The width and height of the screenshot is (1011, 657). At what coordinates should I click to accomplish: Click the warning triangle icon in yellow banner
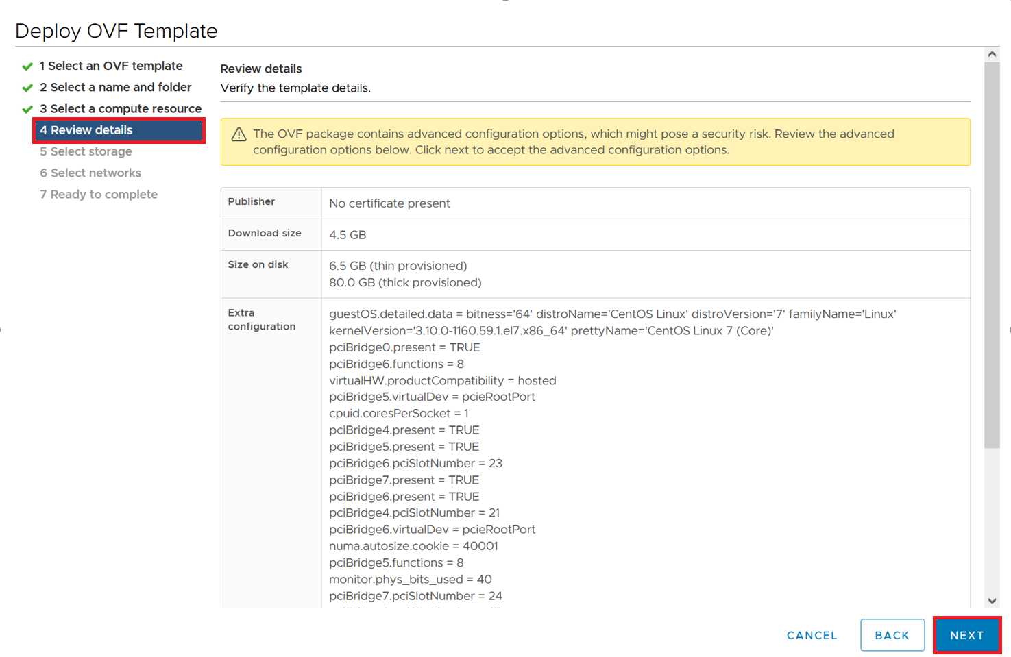point(239,134)
